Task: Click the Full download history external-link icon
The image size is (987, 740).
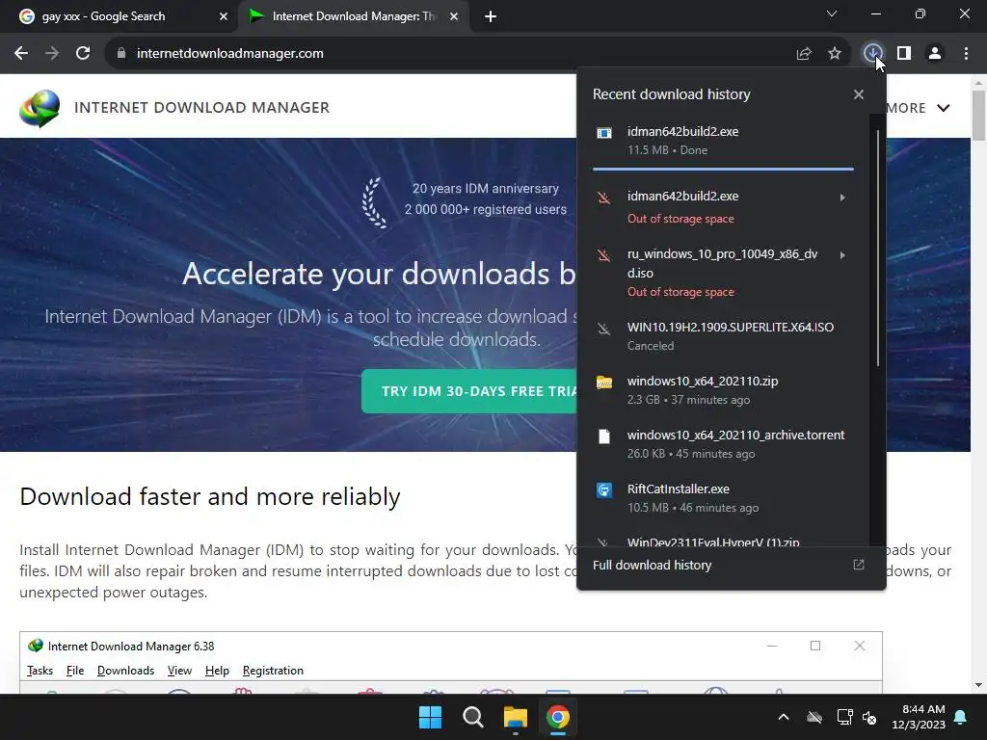Action: coord(859,565)
